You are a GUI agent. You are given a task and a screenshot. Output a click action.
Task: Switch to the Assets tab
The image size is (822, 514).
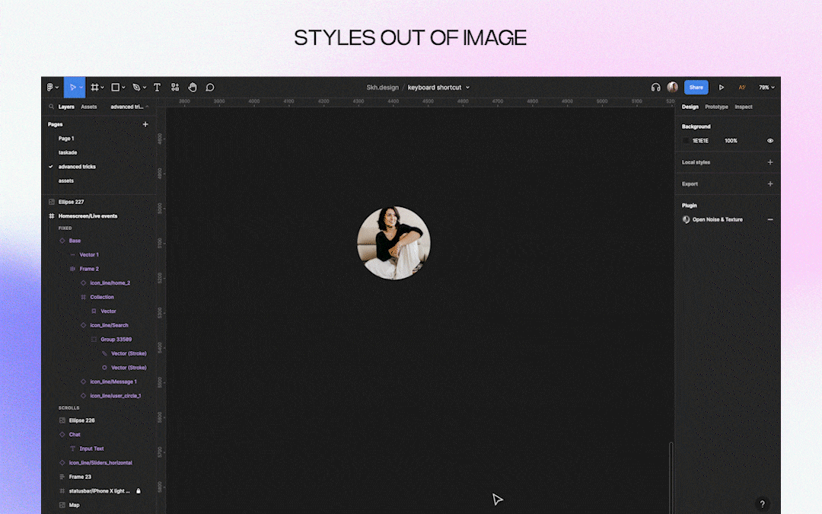click(88, 107)
